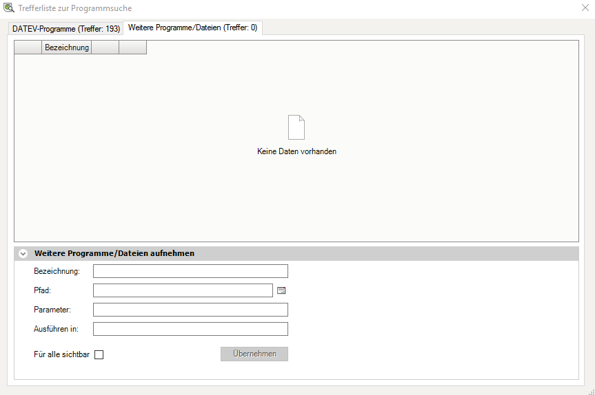
Task: Click the empty document icon in the list
Action: pos(296,127)
